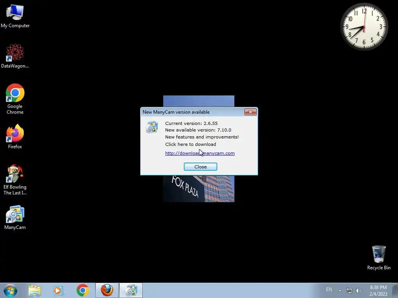Open the DataWagon desktop shortcut
398x298 pixels.
point(15,56)
